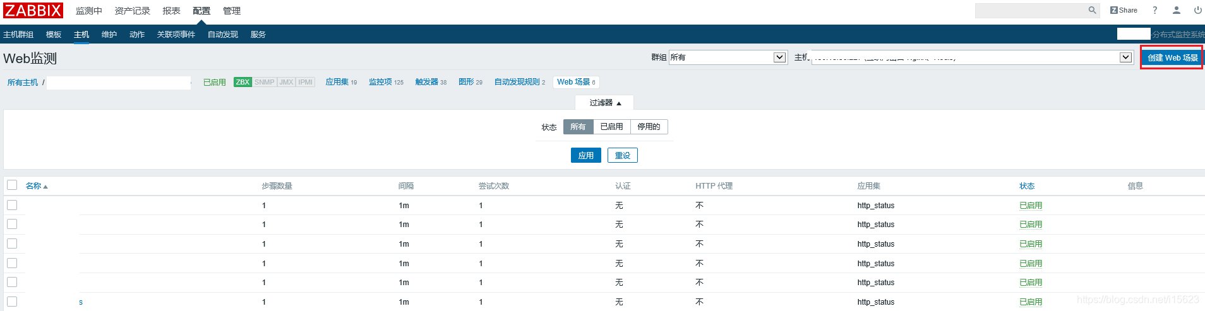This screenshot has height=311, width=1205.
Task: Click the search magnifier icon
Action: [1092, 10]
